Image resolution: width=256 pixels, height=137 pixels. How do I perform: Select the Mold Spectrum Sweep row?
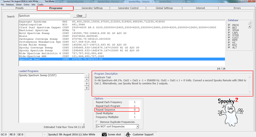coord(122,33)
